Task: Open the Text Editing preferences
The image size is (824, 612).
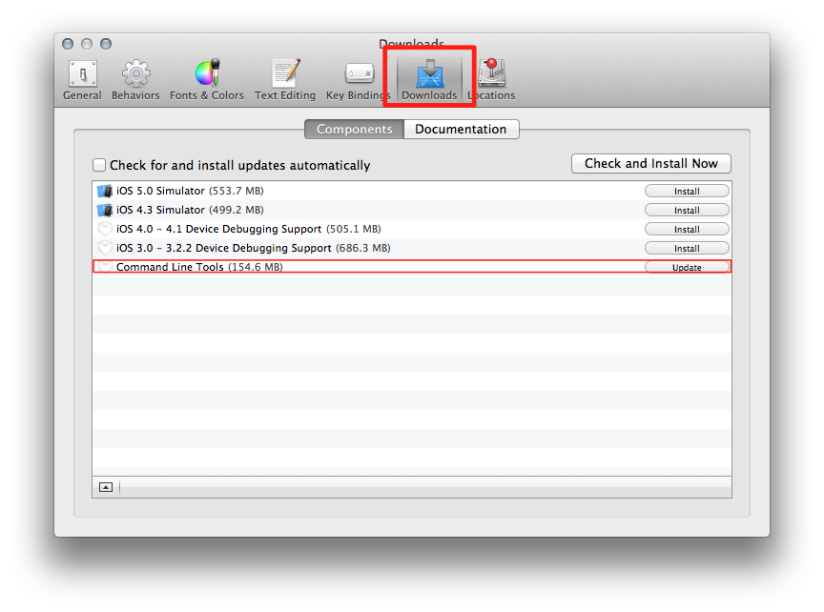Action: point(285,80)
